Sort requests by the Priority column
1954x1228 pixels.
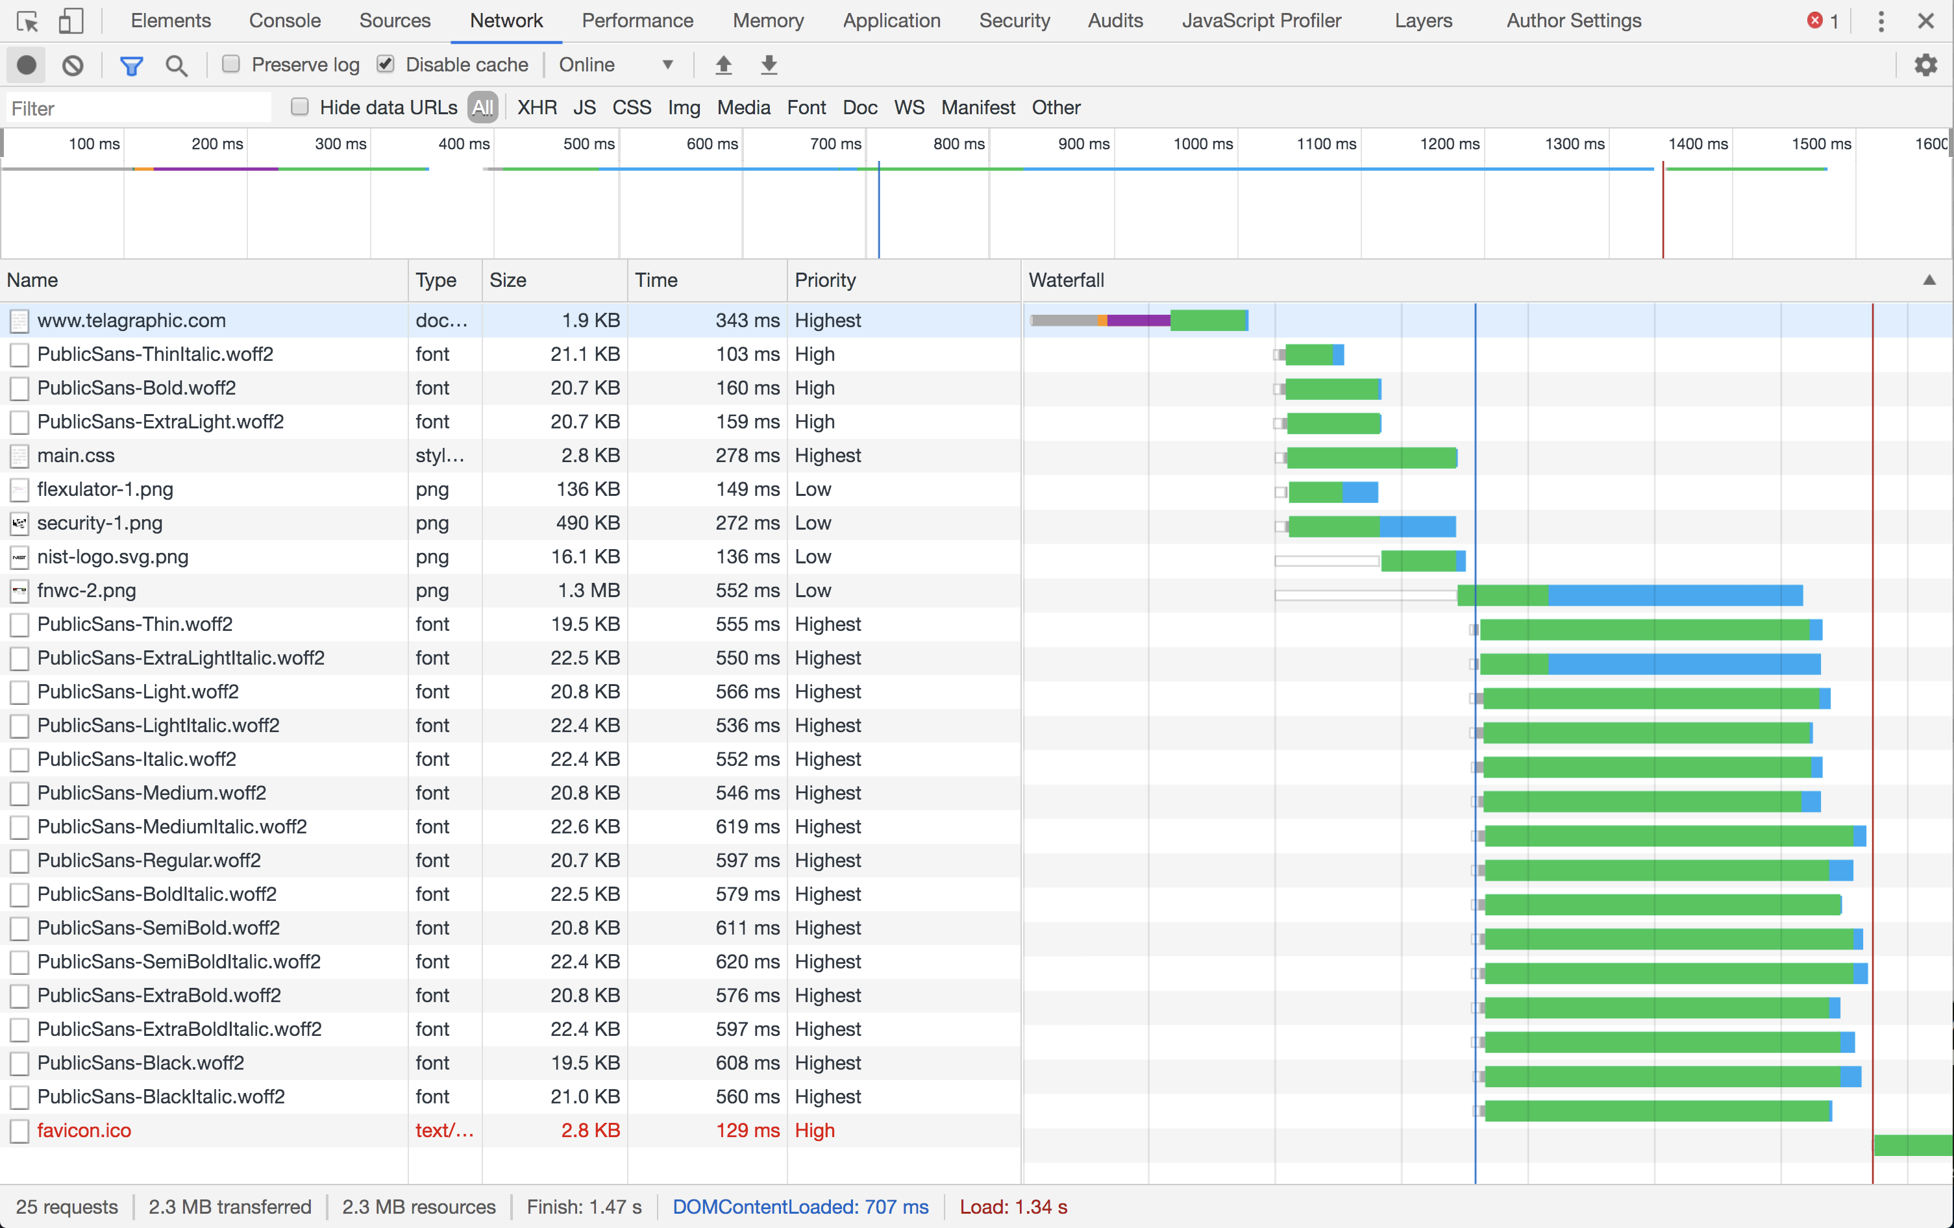pos(904,280)
